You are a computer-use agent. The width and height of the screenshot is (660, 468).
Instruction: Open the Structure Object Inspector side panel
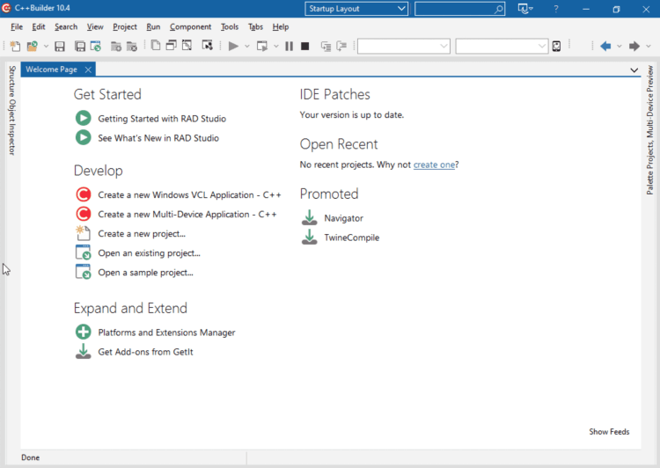click(x=11, y=110)
